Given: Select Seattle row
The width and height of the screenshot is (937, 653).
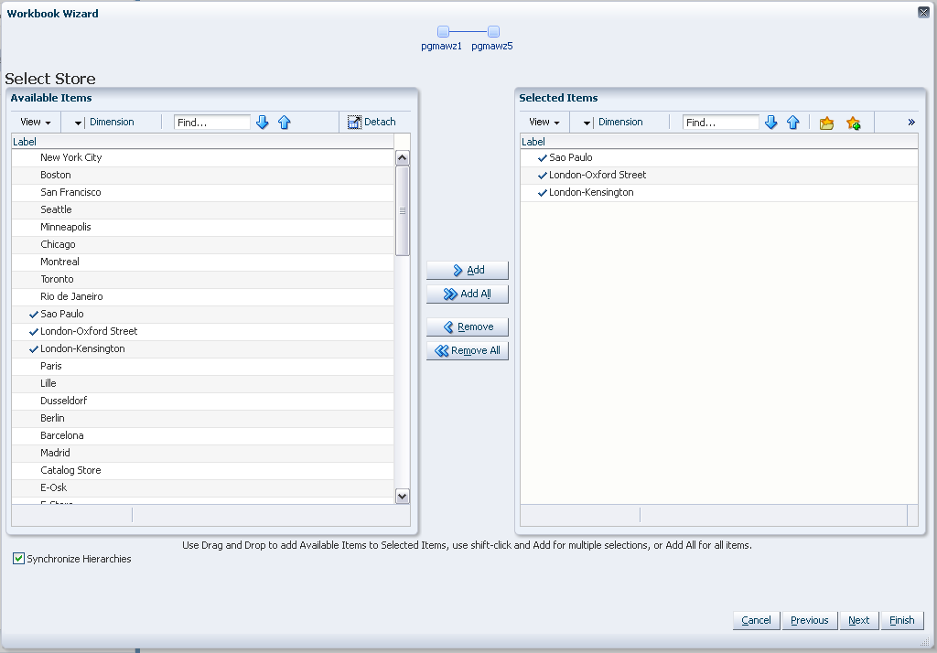Looking at the screenshot, I should click(x=202, y=209).
